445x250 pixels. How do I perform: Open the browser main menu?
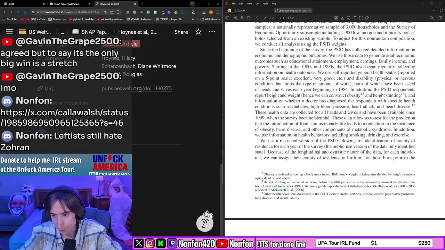(218, 12)
